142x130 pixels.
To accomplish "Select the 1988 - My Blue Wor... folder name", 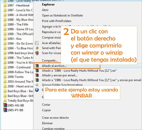I will tap(20, 20).
